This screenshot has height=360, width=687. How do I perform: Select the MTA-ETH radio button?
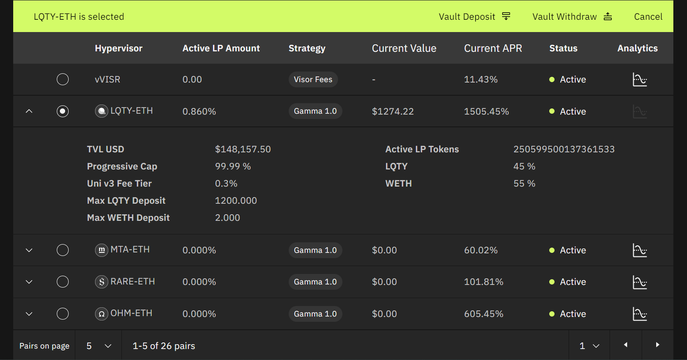[63, 250]
